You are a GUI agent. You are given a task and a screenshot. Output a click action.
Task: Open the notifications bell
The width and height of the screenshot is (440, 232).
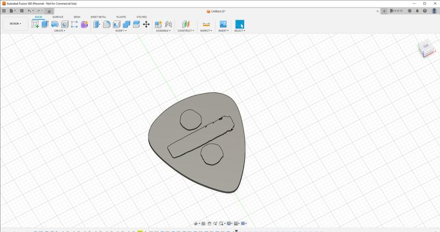tap(417, 11)
